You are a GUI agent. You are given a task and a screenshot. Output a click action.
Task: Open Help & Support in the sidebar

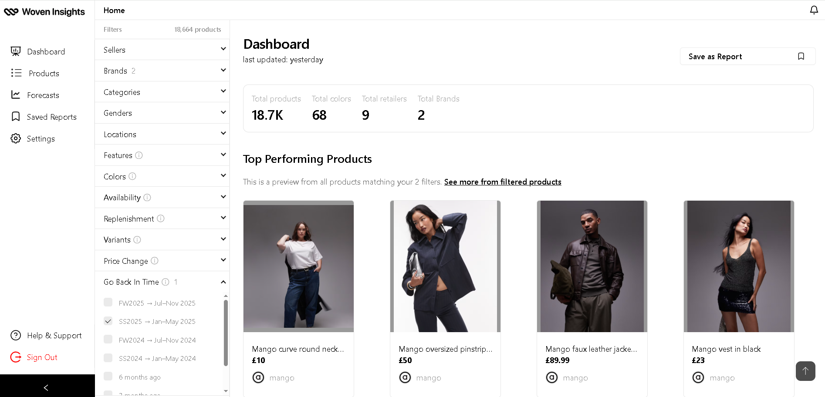54,335
